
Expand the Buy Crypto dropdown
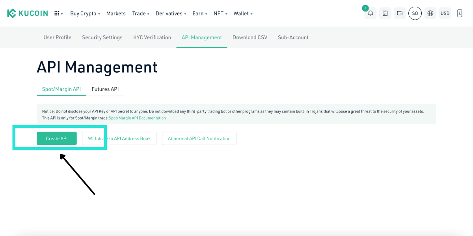click(85, 13)
